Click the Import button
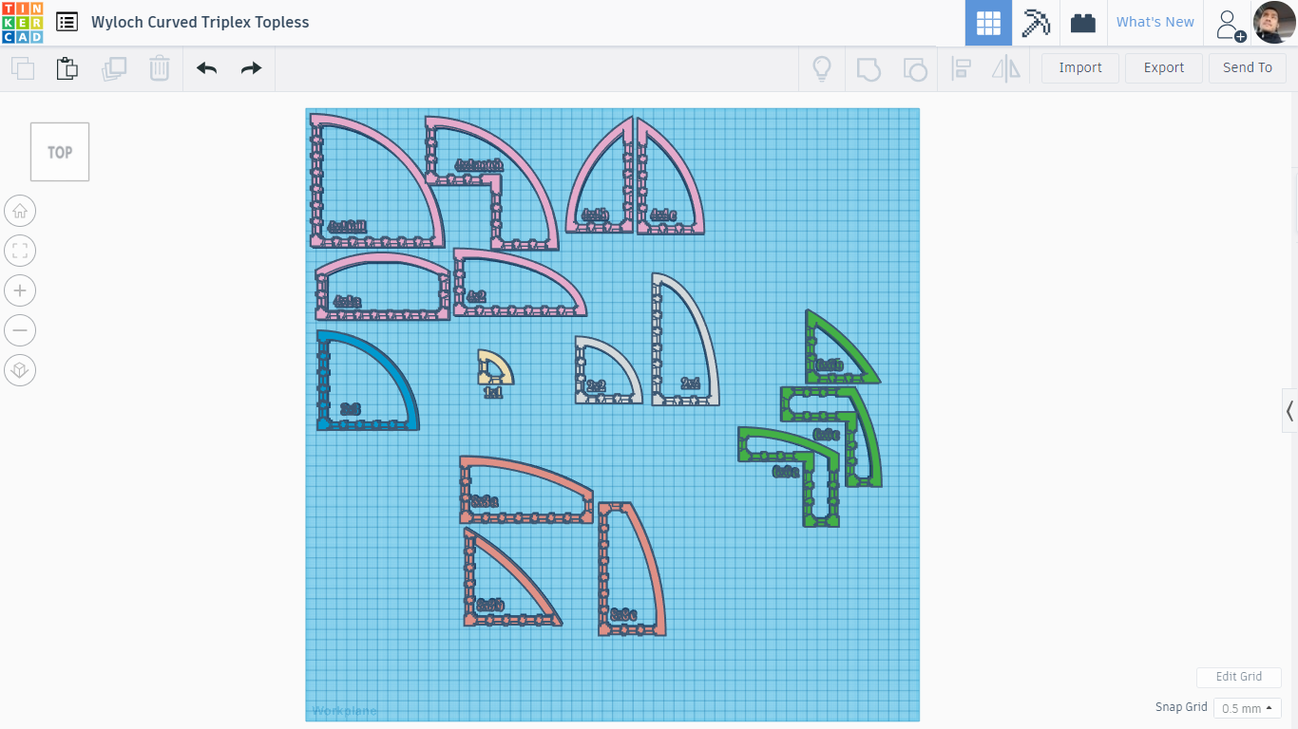1298x729 pixels. coord(1080,67)
